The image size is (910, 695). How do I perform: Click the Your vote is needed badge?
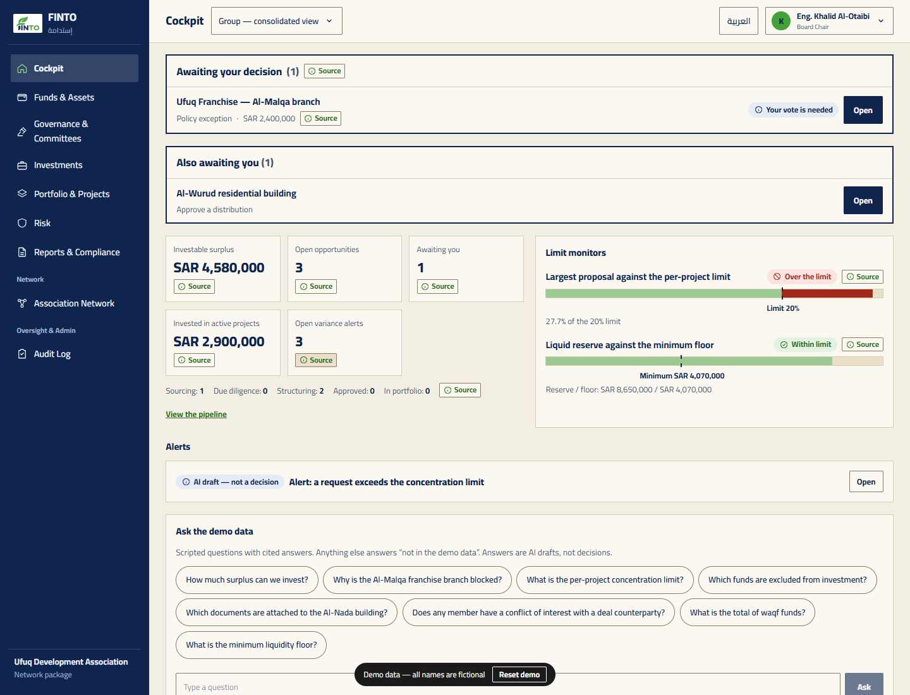click(x=794, y=110)
